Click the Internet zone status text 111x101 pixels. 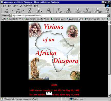(78, 99)
